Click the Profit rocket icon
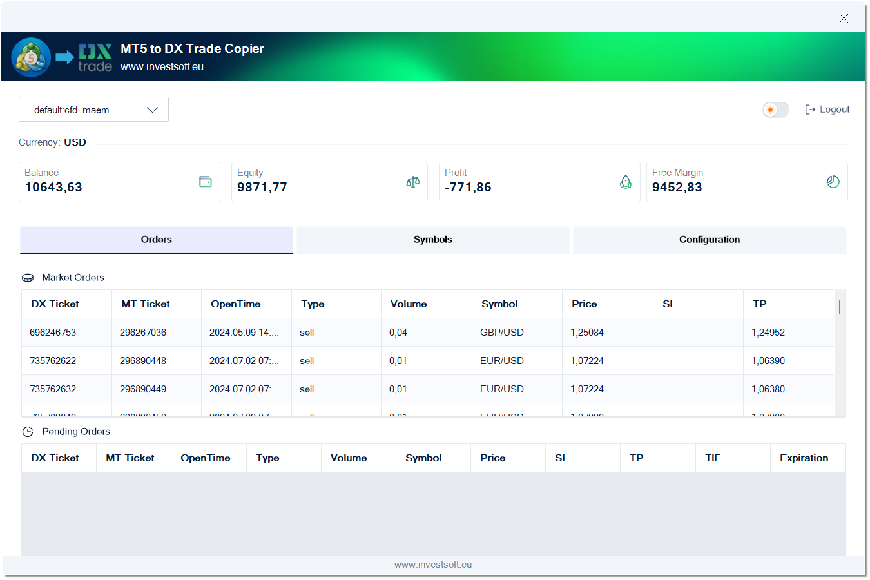870x580 pixels. click(x=626, y=182)
